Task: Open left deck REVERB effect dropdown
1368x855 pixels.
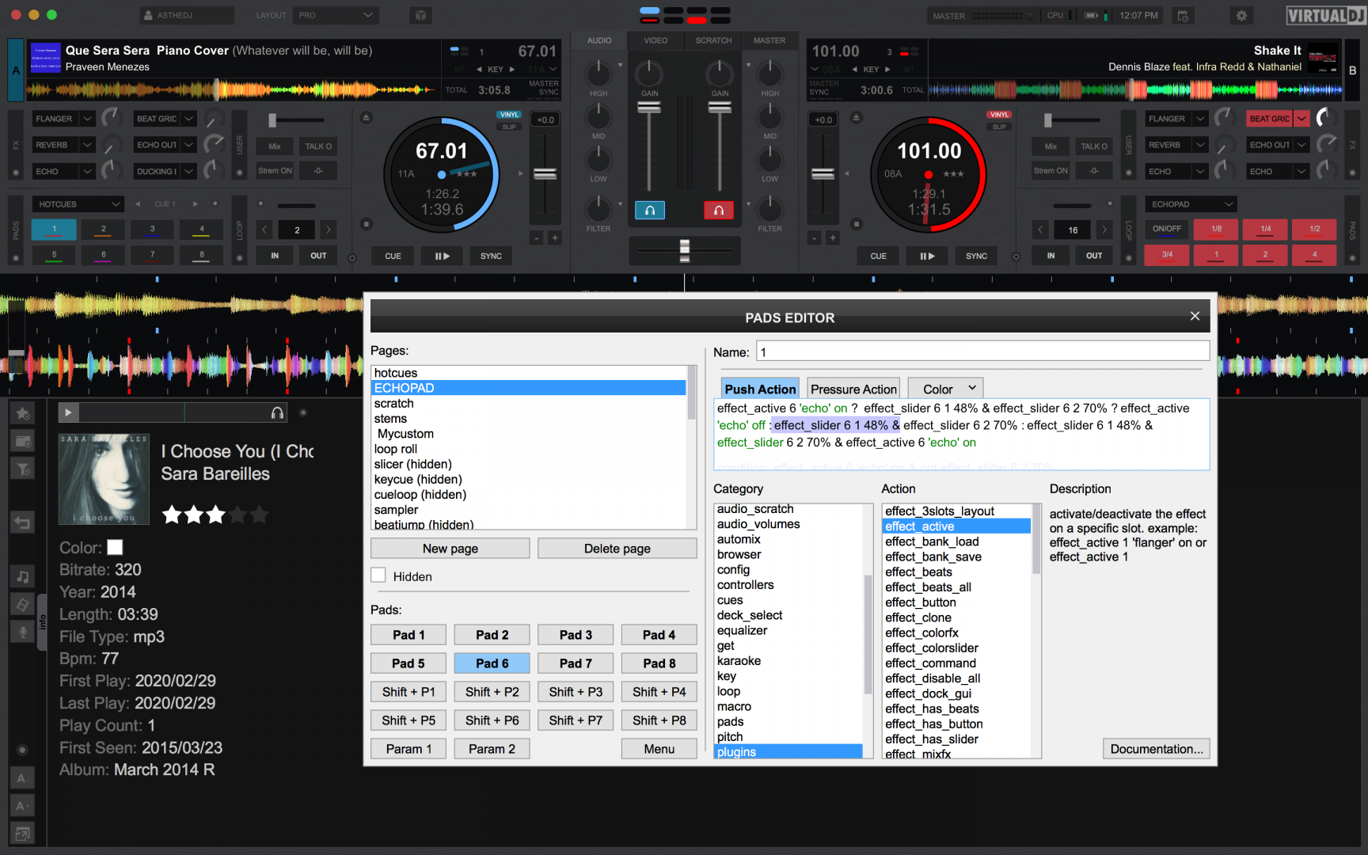Action: 87,145
